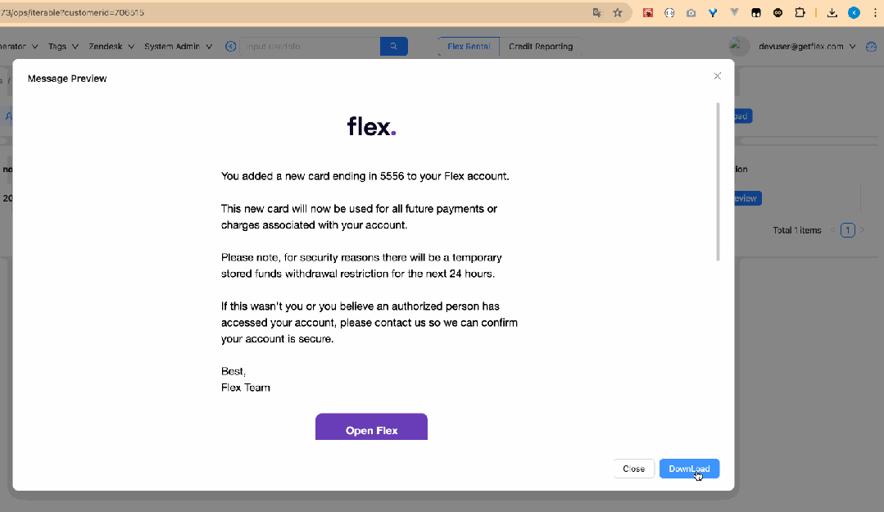The width and height of the screenshot is (884, 512).
Task: Click the blue search icon button
Action: (393, 46)
